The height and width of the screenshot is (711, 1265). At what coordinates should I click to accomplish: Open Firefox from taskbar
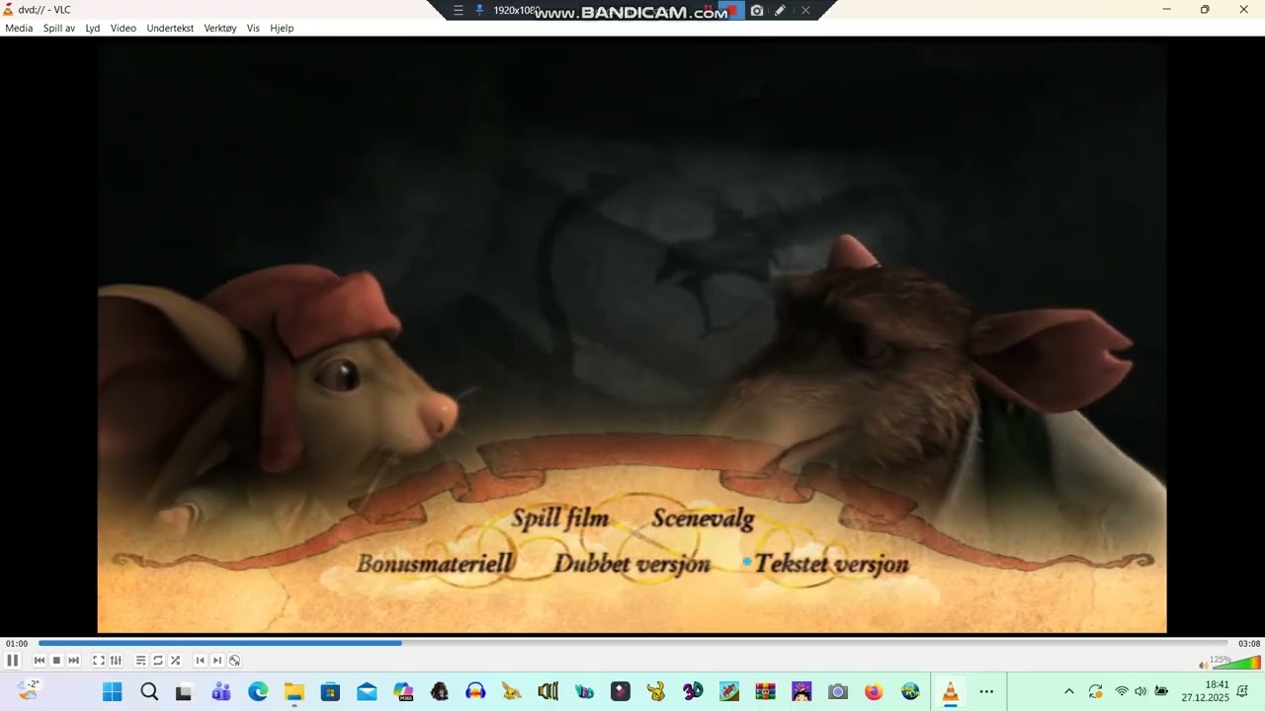click(874, 691)
